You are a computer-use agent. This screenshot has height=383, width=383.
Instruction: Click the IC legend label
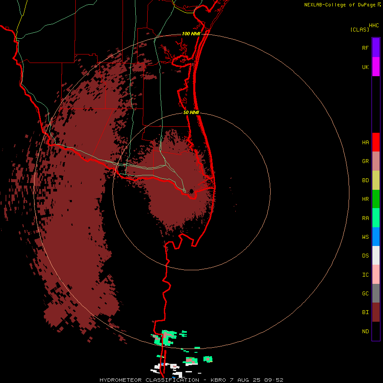click(x=365, y=275)
